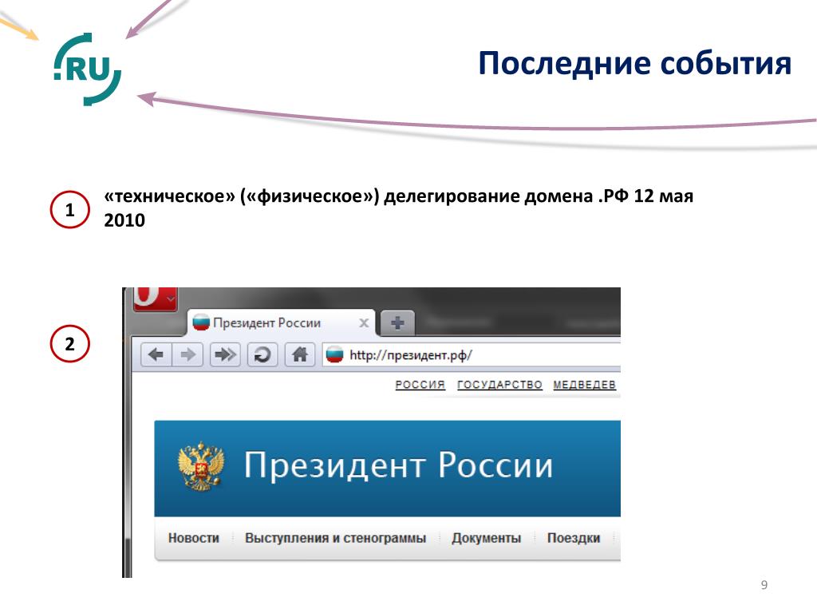Open the Документы menu item
Image resolution: width=817 pixels, height=613 pixels.
click(486, 538)
